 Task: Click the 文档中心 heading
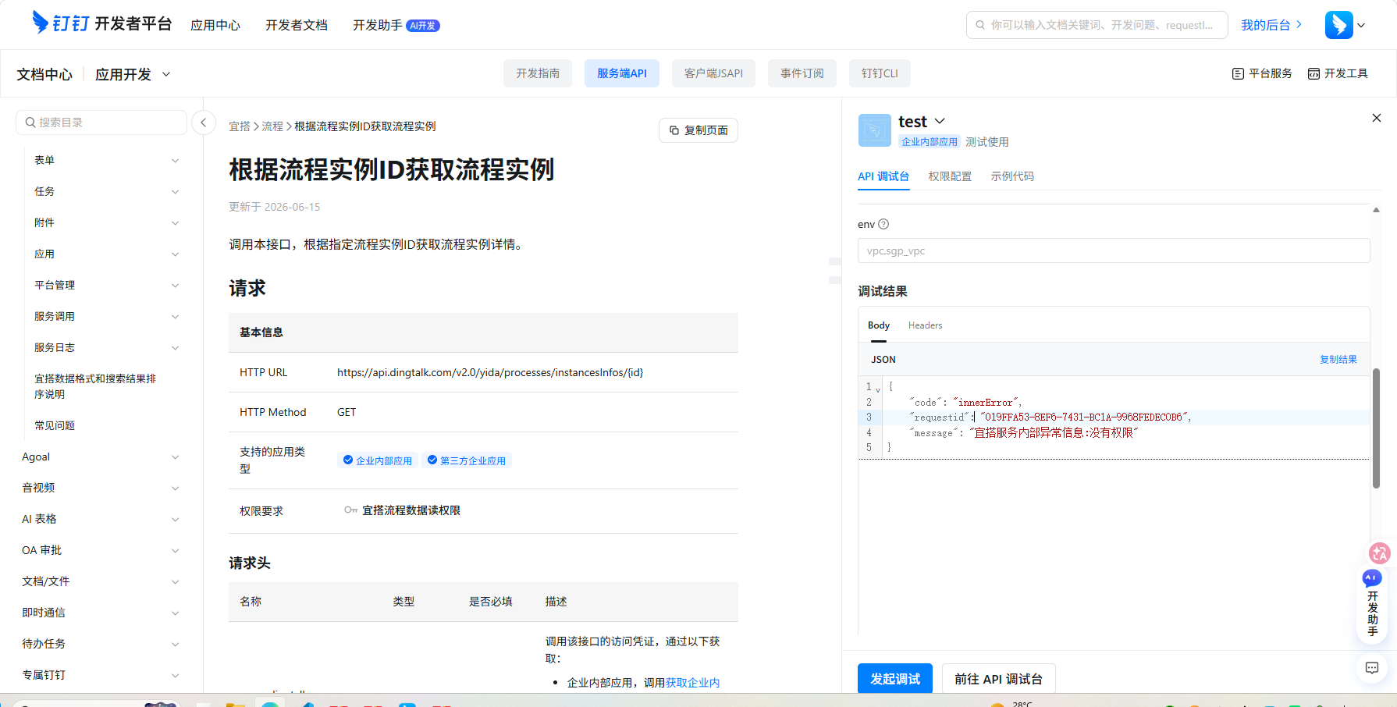click(x=44, y=74)
